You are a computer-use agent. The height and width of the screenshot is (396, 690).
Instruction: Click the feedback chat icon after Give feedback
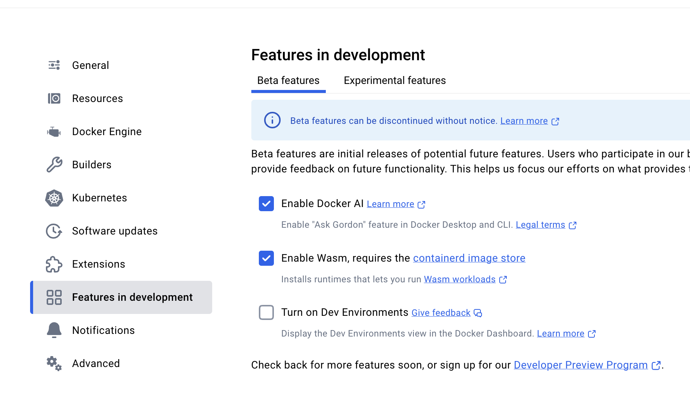tap(478, 313)
